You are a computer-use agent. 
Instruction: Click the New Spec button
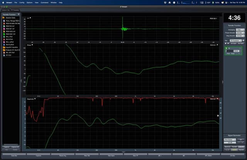click(x=111, y=156)
